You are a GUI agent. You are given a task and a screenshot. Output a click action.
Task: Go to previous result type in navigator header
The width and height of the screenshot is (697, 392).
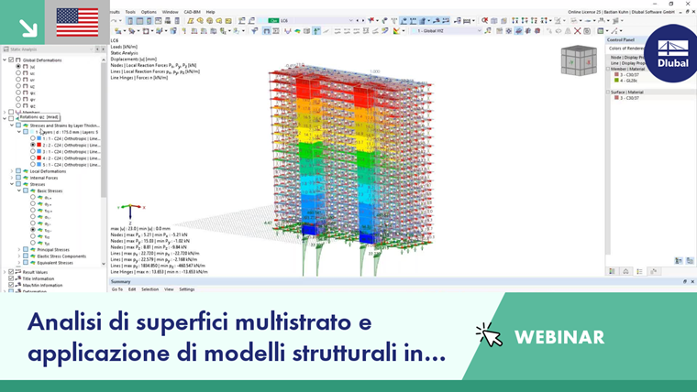click(97, 49)
